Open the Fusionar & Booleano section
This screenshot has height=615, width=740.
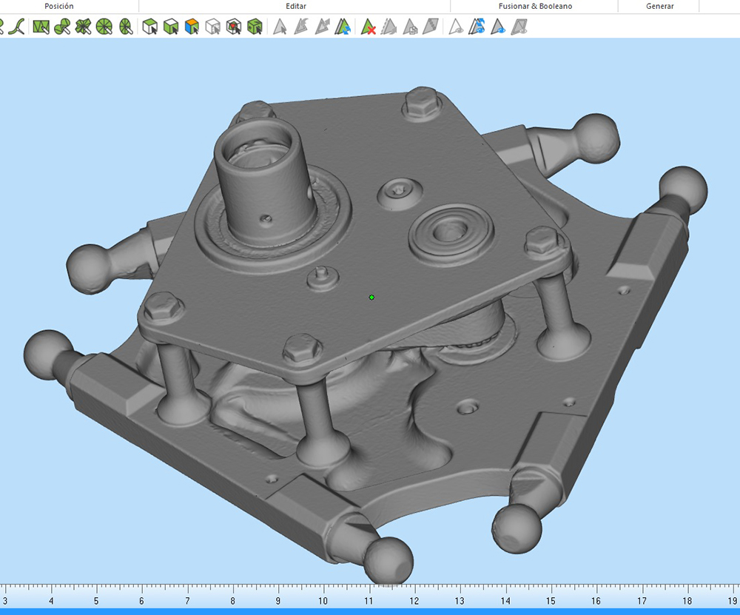[534, 6]
